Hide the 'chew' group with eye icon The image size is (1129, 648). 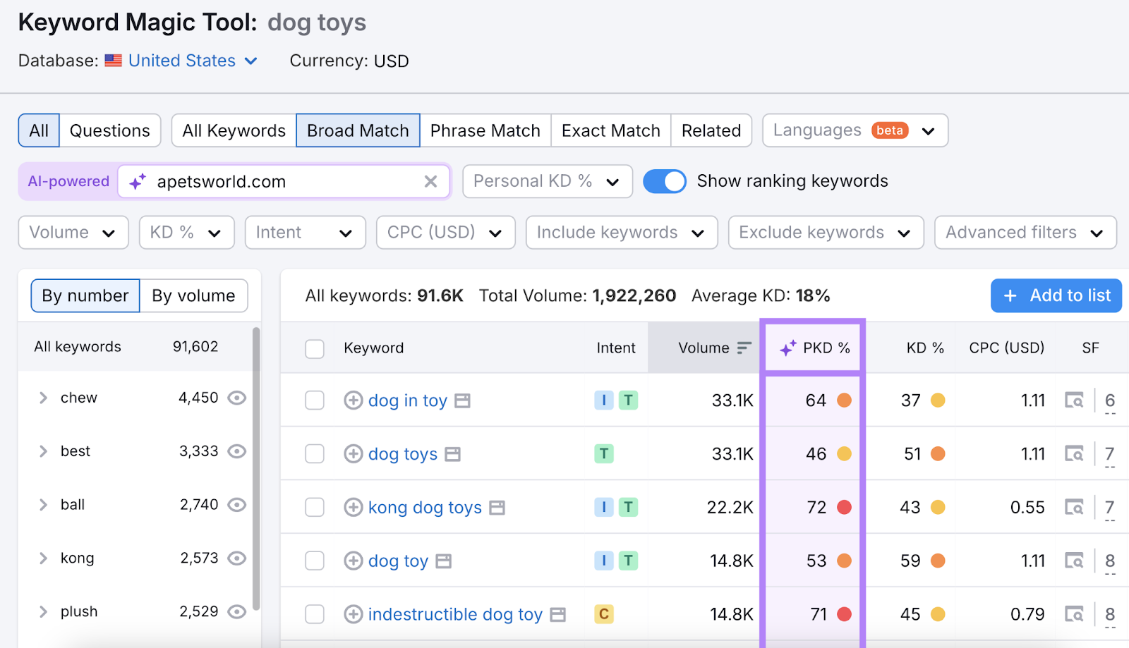pos(237,398)
